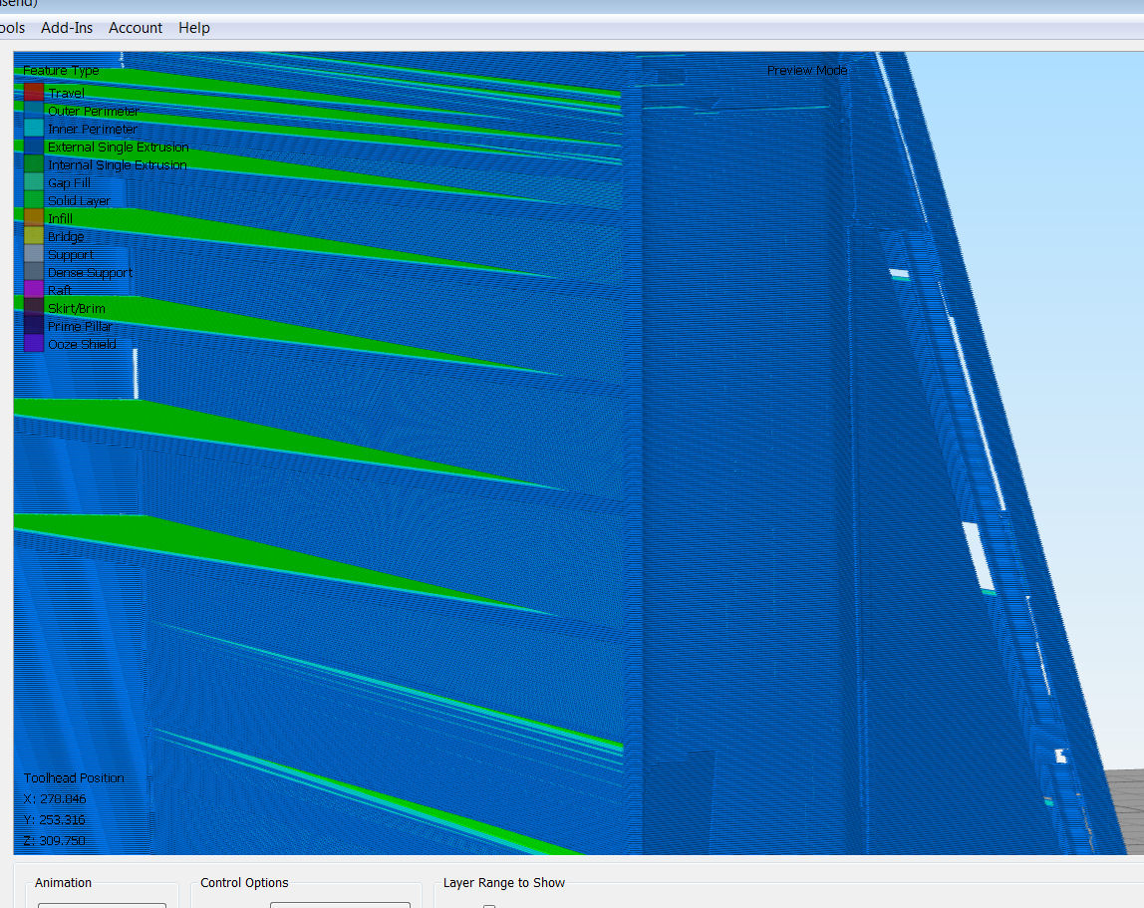Click the 'Feature Type' legend heading
Image resolution: width=1144 pixels, height=908 pixels.
[x=61, y=70]
